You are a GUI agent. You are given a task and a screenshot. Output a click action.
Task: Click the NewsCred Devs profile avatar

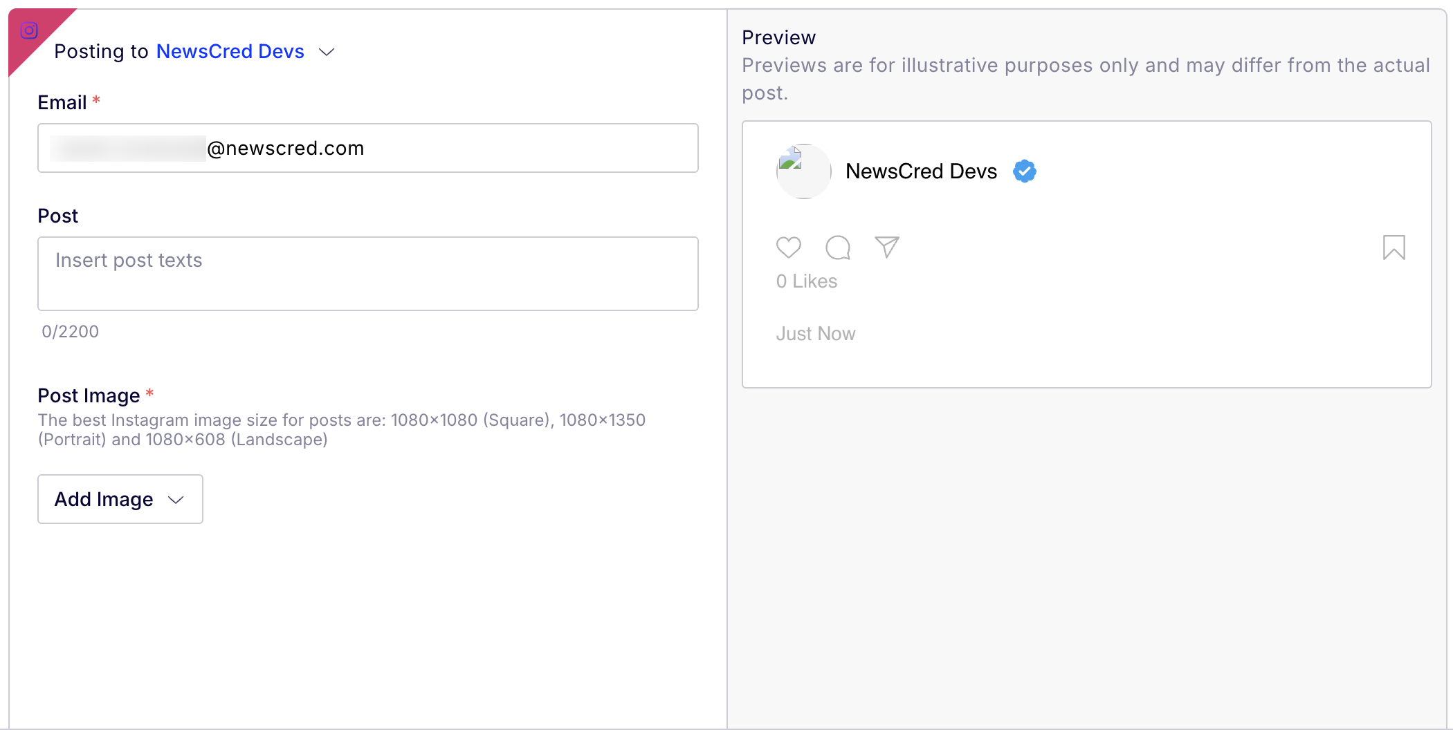[804, 171]
